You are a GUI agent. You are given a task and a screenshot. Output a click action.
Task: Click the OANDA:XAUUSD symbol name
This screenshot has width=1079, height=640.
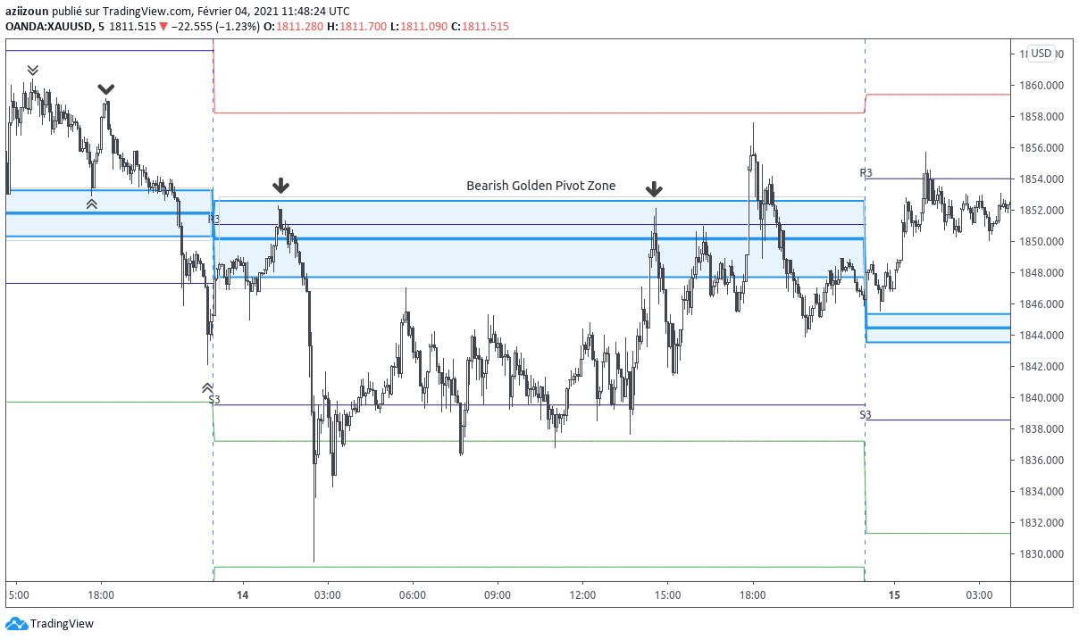(47, 27)
